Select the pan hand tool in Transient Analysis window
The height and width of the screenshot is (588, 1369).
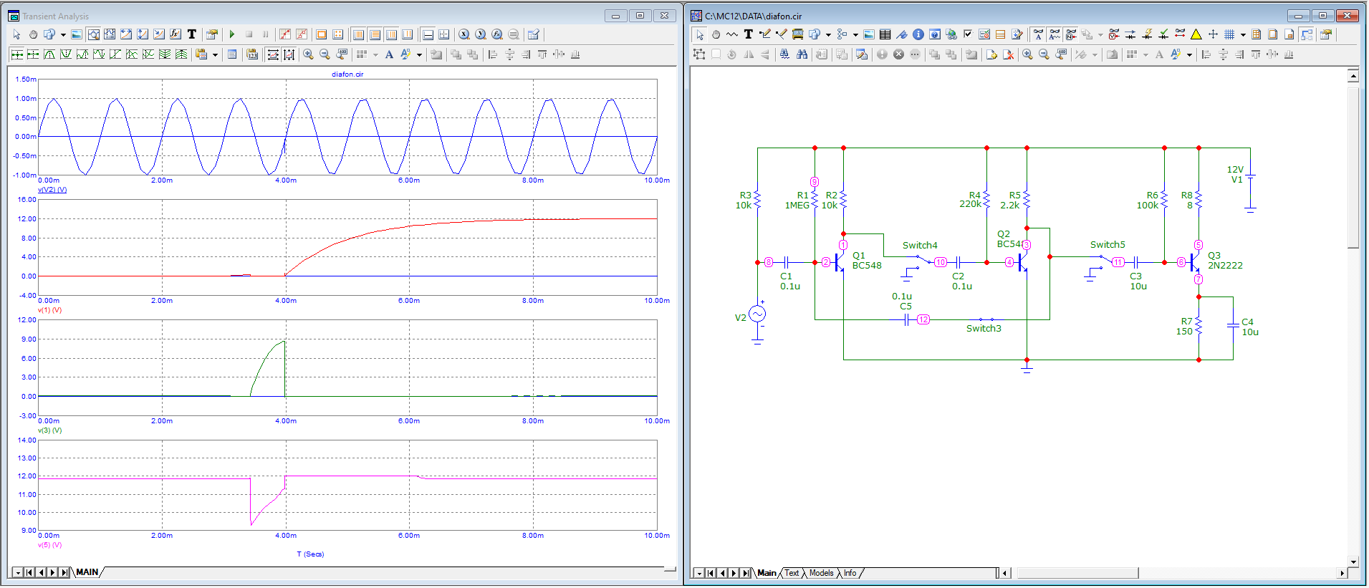click(x=33, y=34)
